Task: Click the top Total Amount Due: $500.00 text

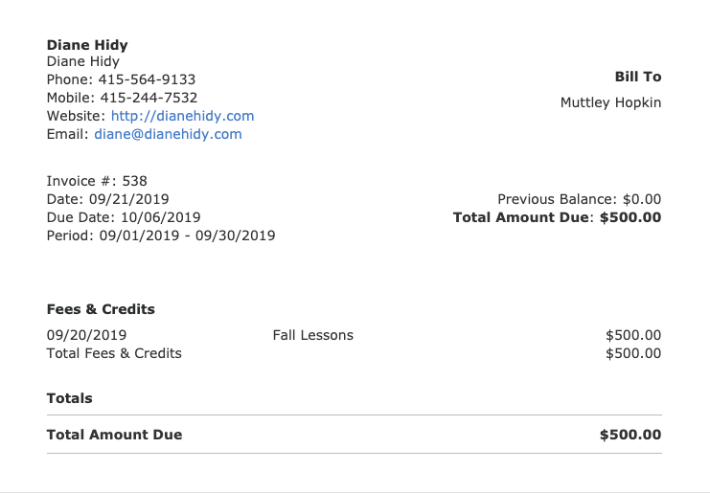Action: (x=558, y=217)
